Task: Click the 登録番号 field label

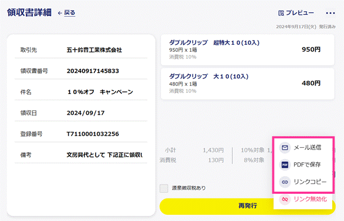Action: (32, 134)
